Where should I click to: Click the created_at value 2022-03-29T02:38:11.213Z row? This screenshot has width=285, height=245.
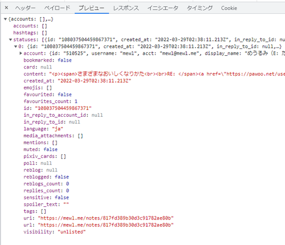[x=78, y=81]
